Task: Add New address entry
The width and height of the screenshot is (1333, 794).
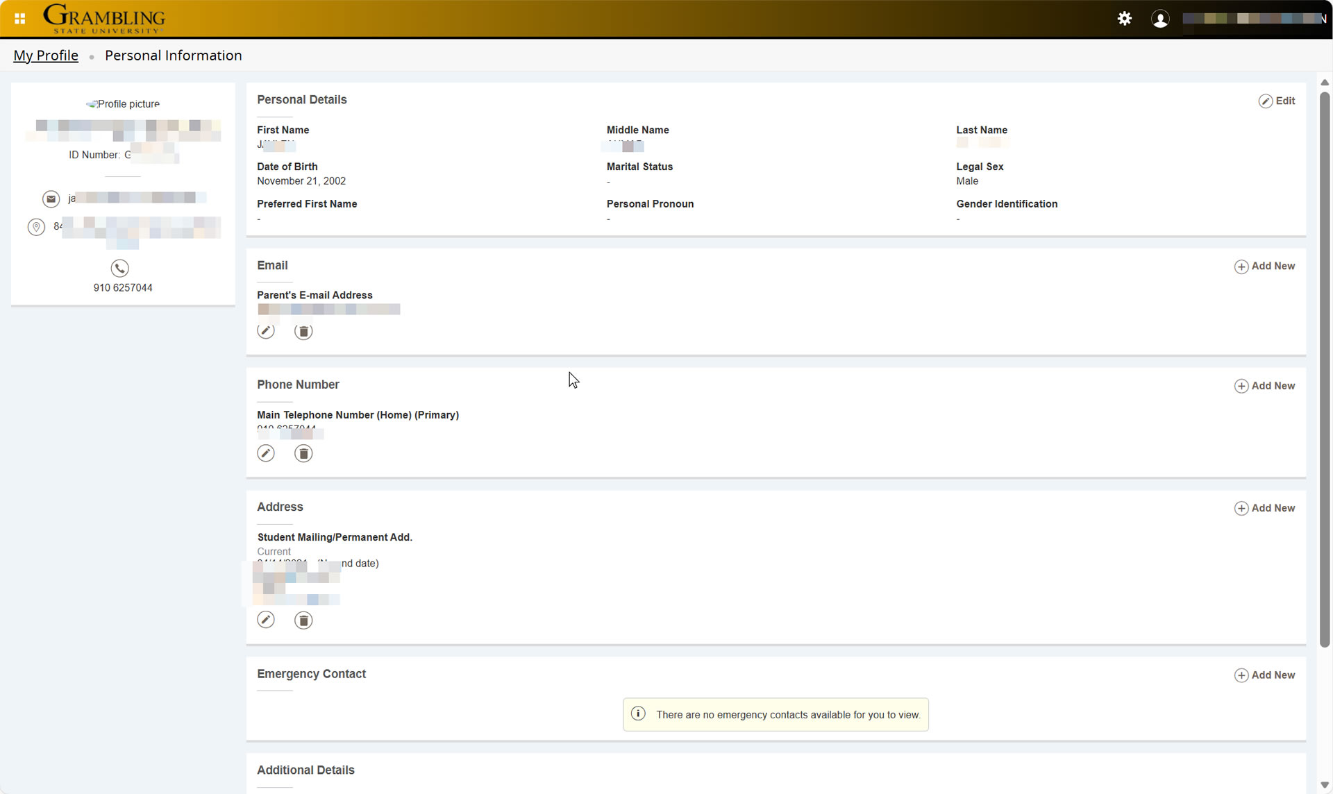Action: click(x=1264, y=508)
